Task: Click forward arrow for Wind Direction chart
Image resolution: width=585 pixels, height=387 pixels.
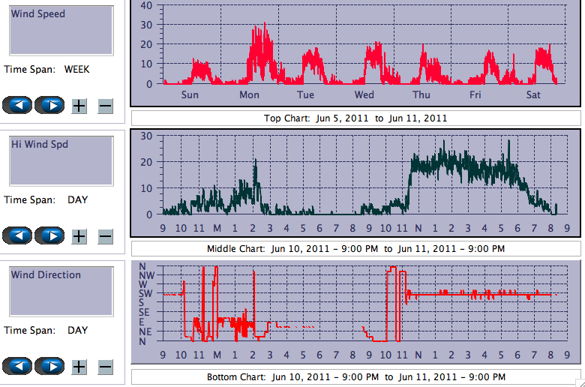Action: [49, 366]
